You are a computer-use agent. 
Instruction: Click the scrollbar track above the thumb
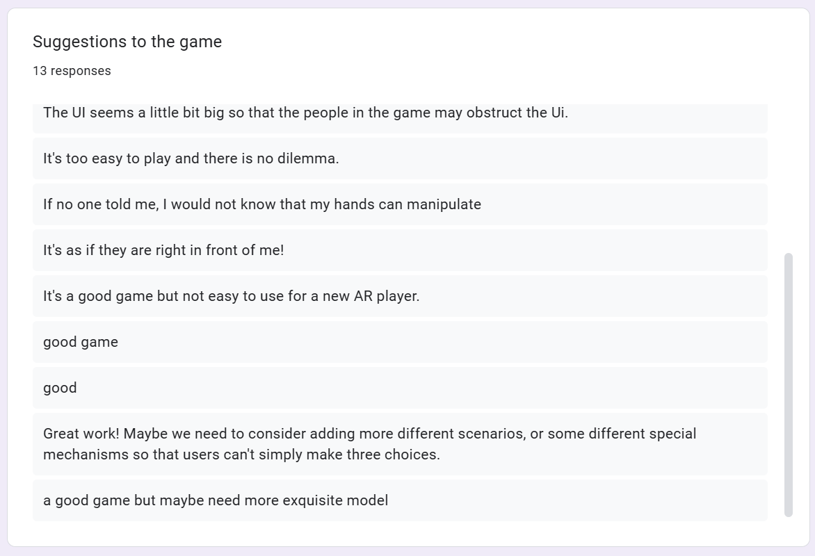pyautogui.click(x=789, y=178)
